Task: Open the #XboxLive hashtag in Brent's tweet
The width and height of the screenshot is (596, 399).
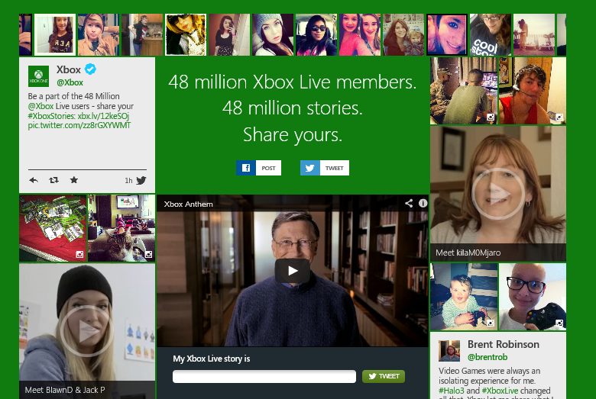Action: [x=500, y=391]
